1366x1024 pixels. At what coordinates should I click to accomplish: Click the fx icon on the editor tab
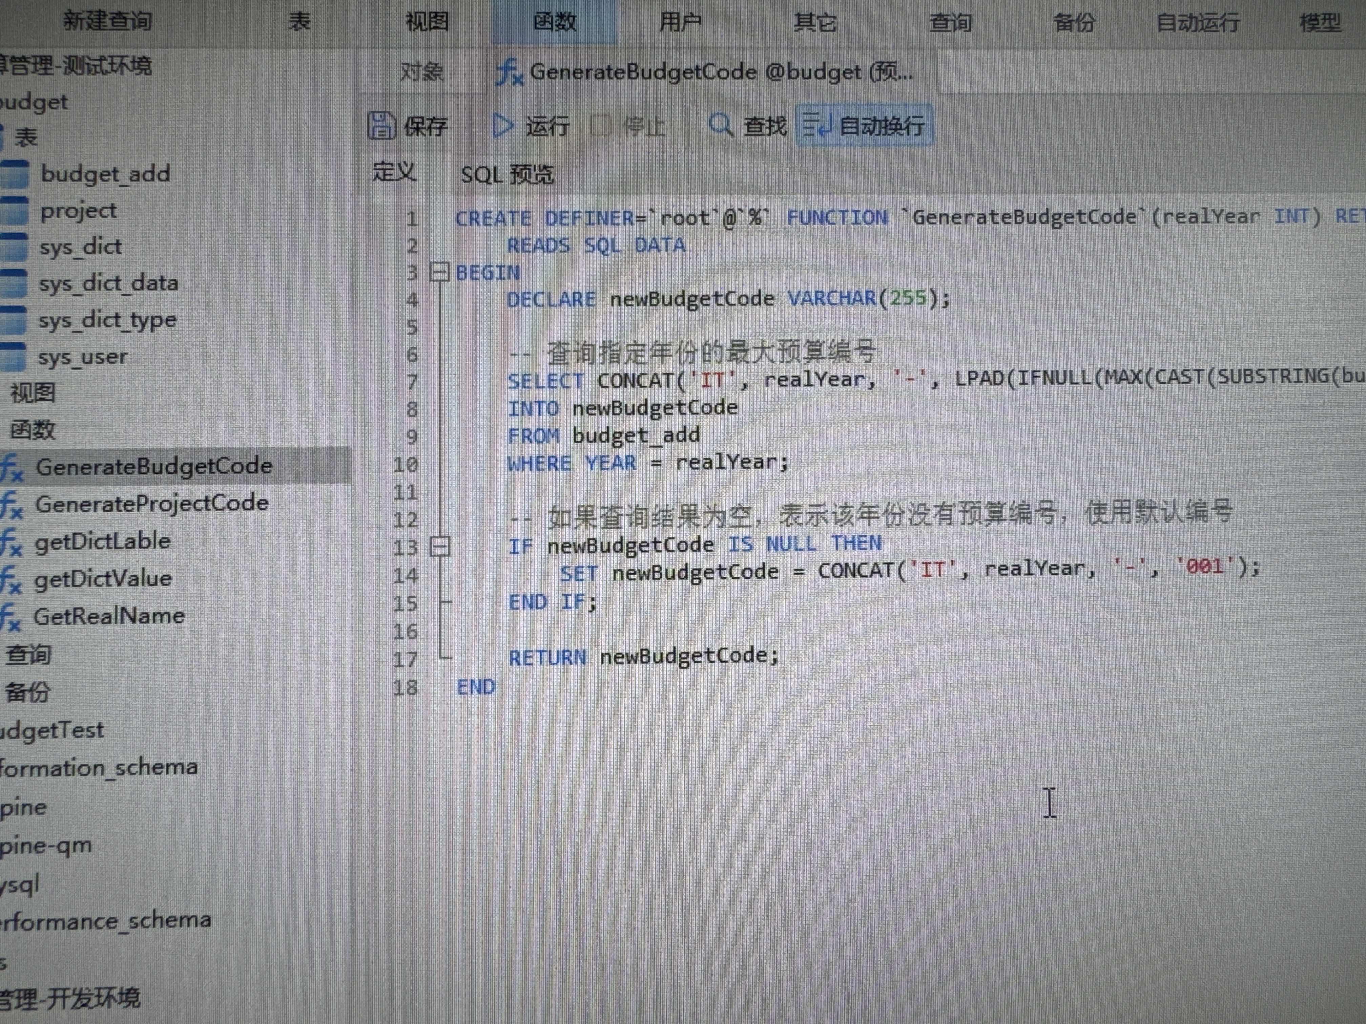coord(510,72)
